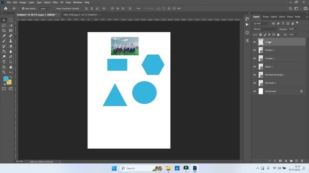The height and width of the screenshot is (173, 309).
Task: Switch to the Channels panel tab
Action: 290,17
